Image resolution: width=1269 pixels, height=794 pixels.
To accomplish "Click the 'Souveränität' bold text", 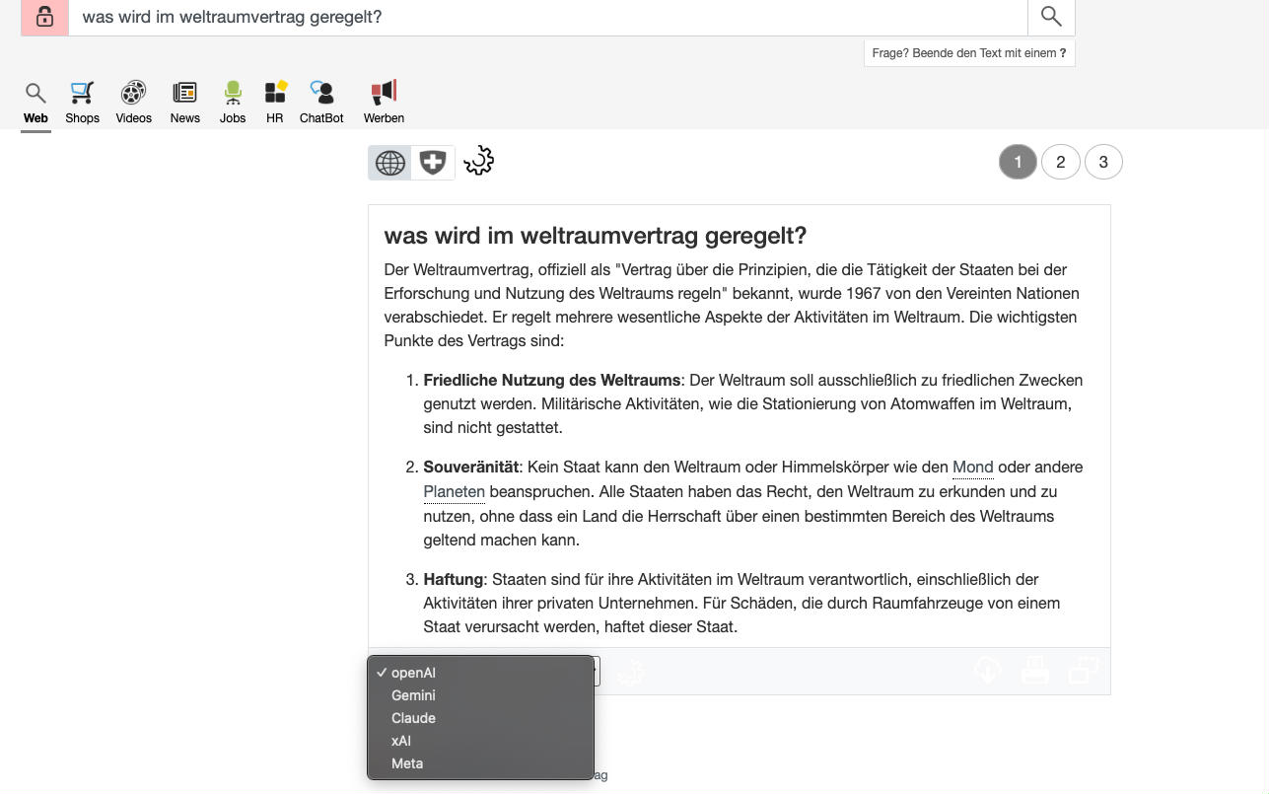I will (x=471, y=468).
